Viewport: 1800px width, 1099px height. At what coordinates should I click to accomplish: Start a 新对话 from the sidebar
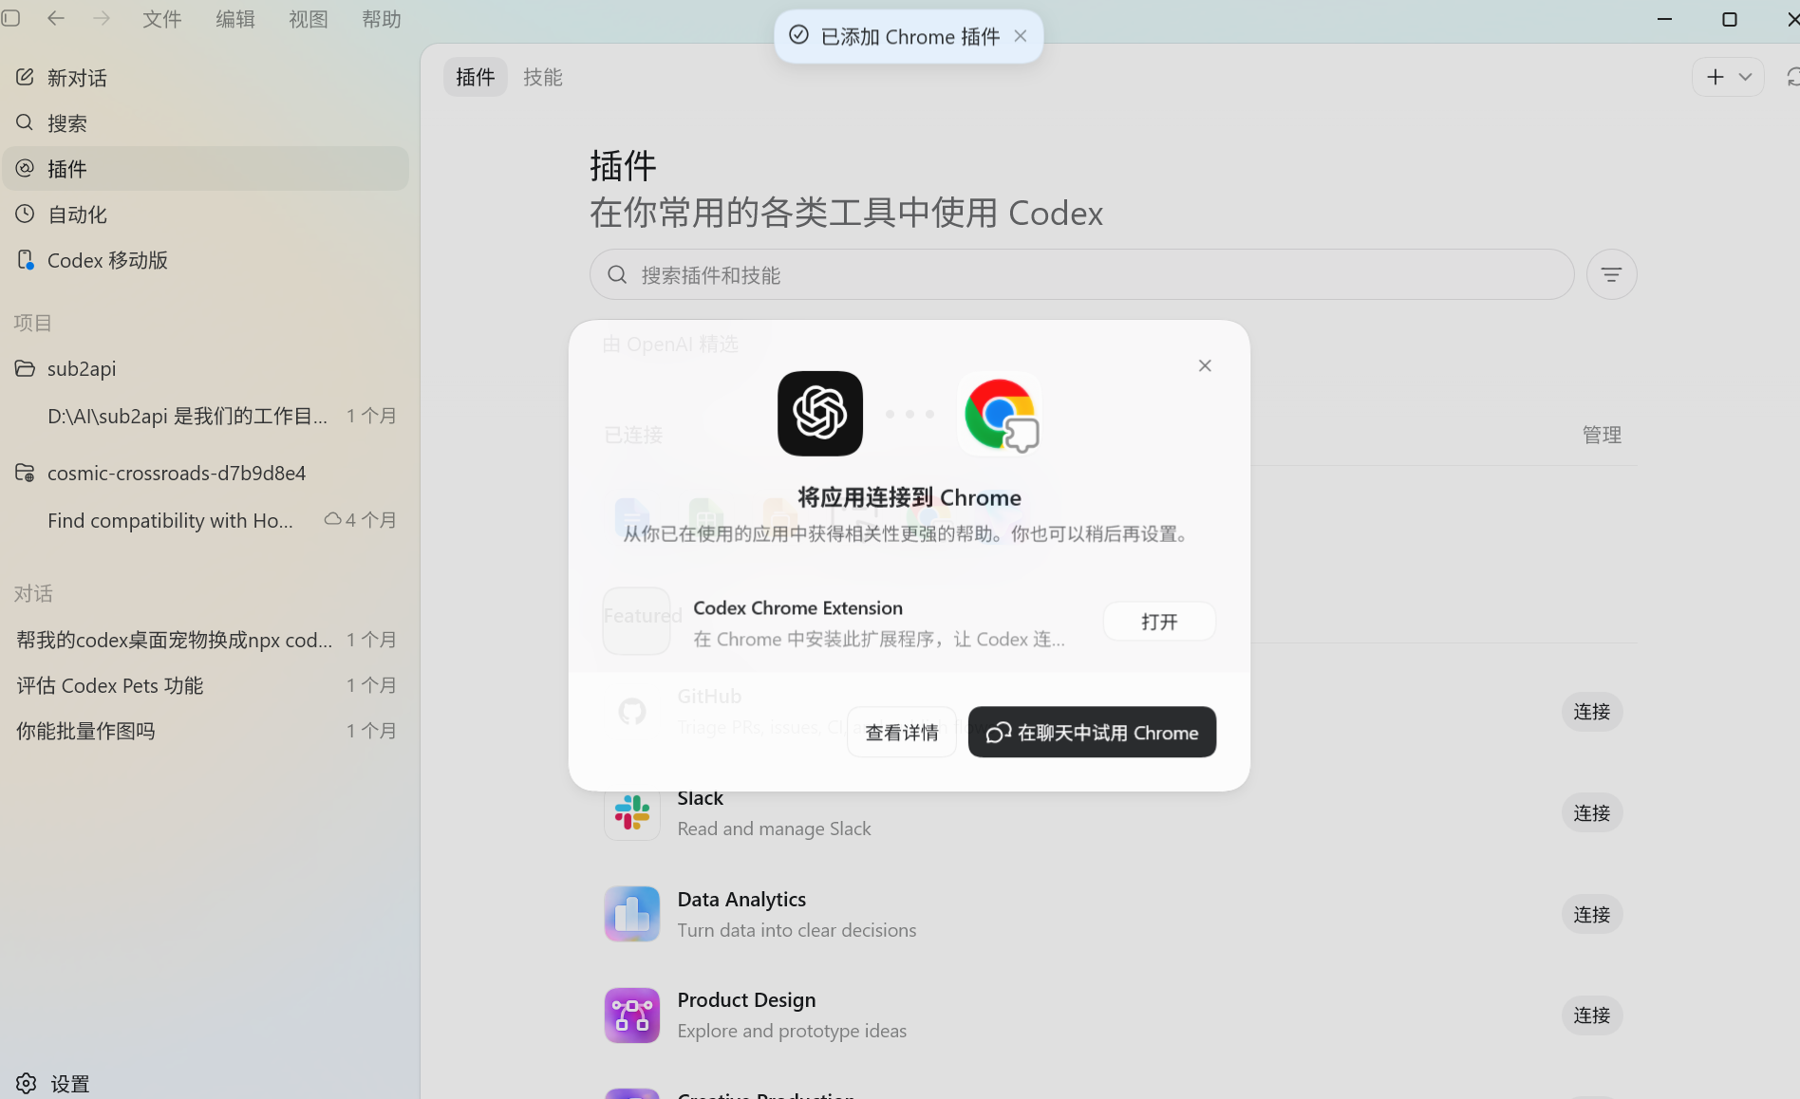coord(205,78)
